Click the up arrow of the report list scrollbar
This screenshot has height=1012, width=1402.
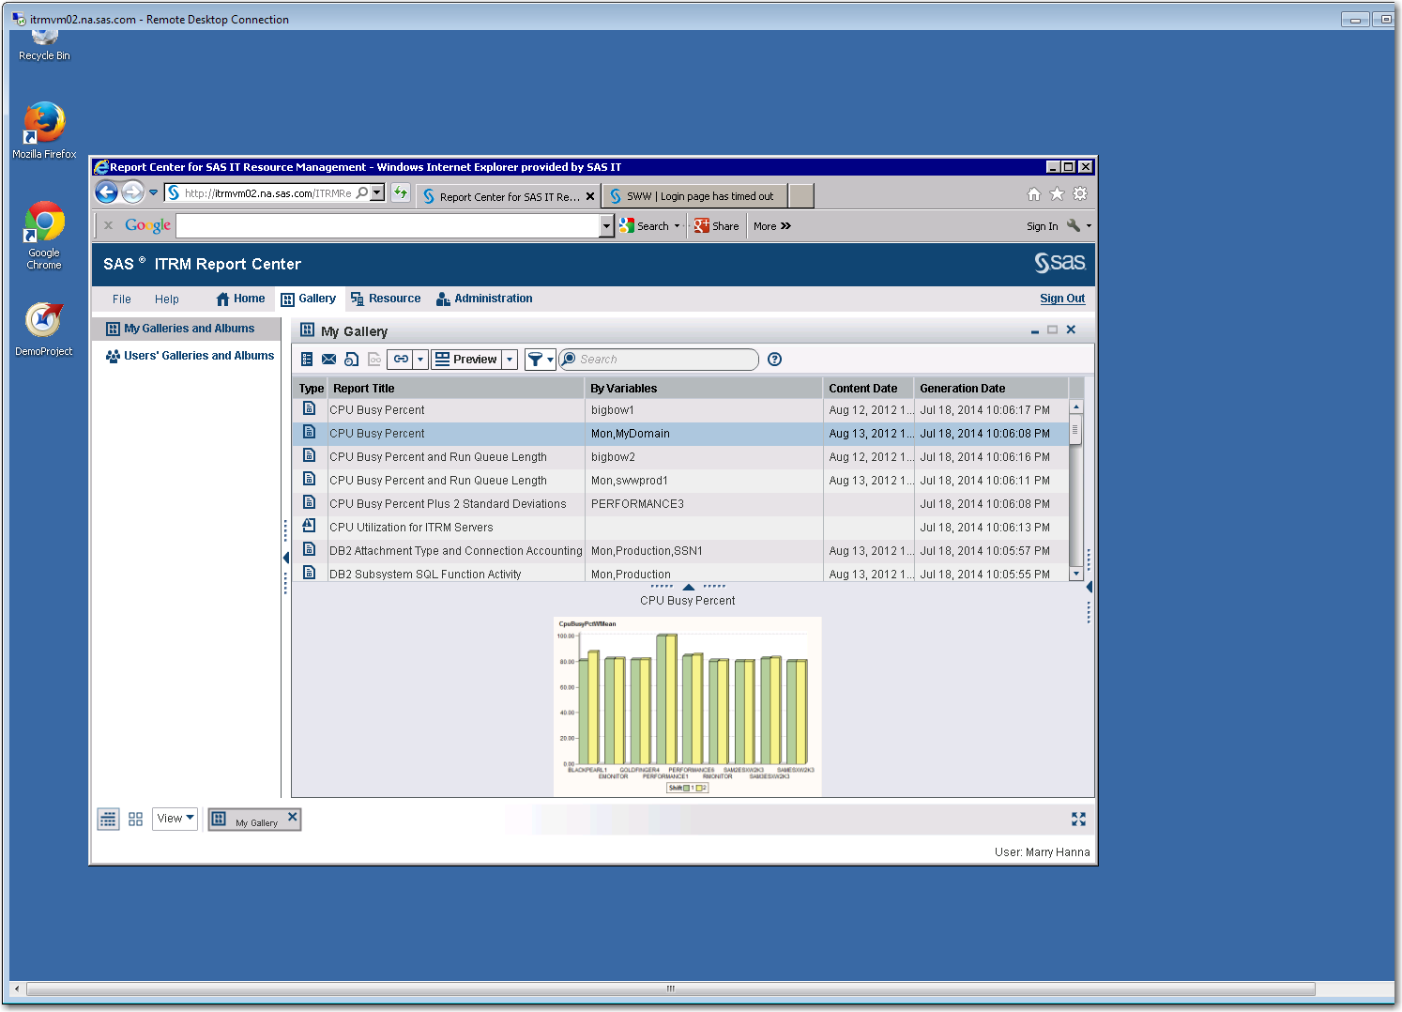coord(1076,406)
